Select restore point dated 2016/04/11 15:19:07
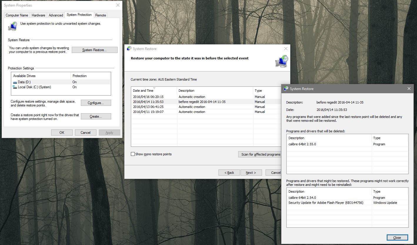Image resolution: width=417 pixels, height=245 pixels. 207,112
